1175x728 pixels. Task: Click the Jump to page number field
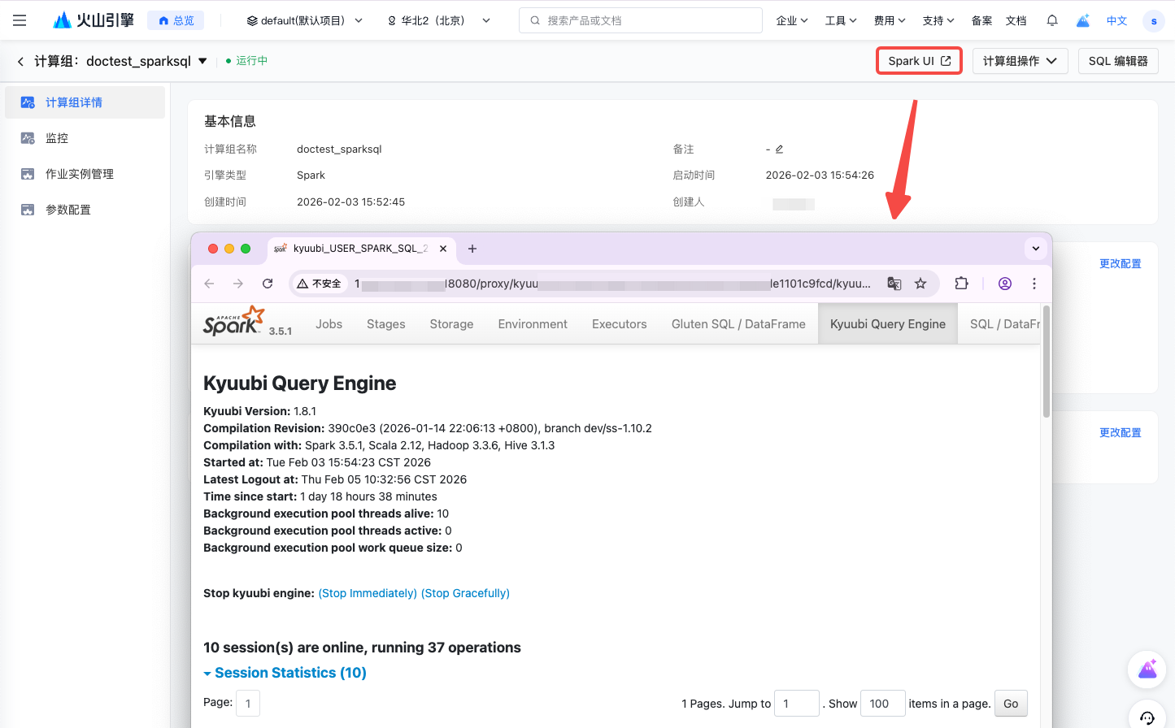(x=796, y=704)
